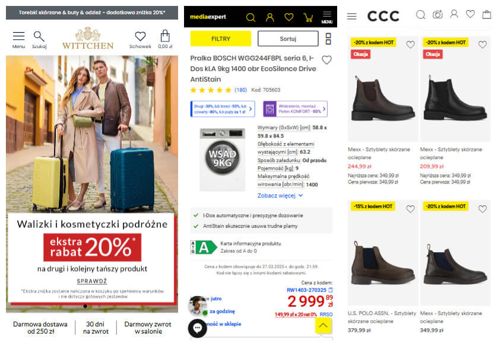Image resolution: width=501 pixels, height=346 pixels.
Task: Click the mediaexpert search magnifier icon
Action: (251, 17)
